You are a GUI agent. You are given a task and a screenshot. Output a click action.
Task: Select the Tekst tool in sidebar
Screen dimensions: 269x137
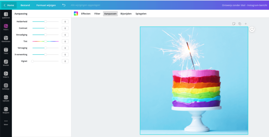click(x=6, y=51)
